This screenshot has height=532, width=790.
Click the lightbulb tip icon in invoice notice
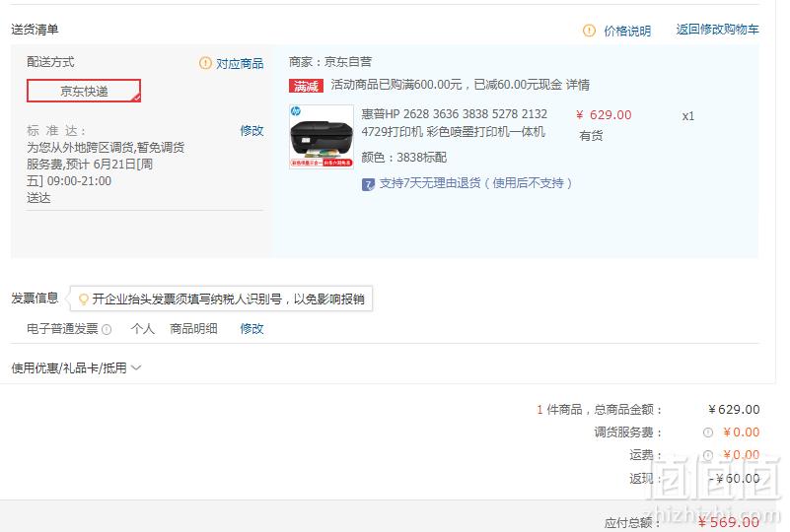84,299
